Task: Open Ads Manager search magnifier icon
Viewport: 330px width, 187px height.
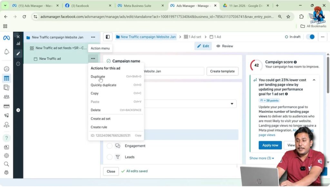Action: 6,164
